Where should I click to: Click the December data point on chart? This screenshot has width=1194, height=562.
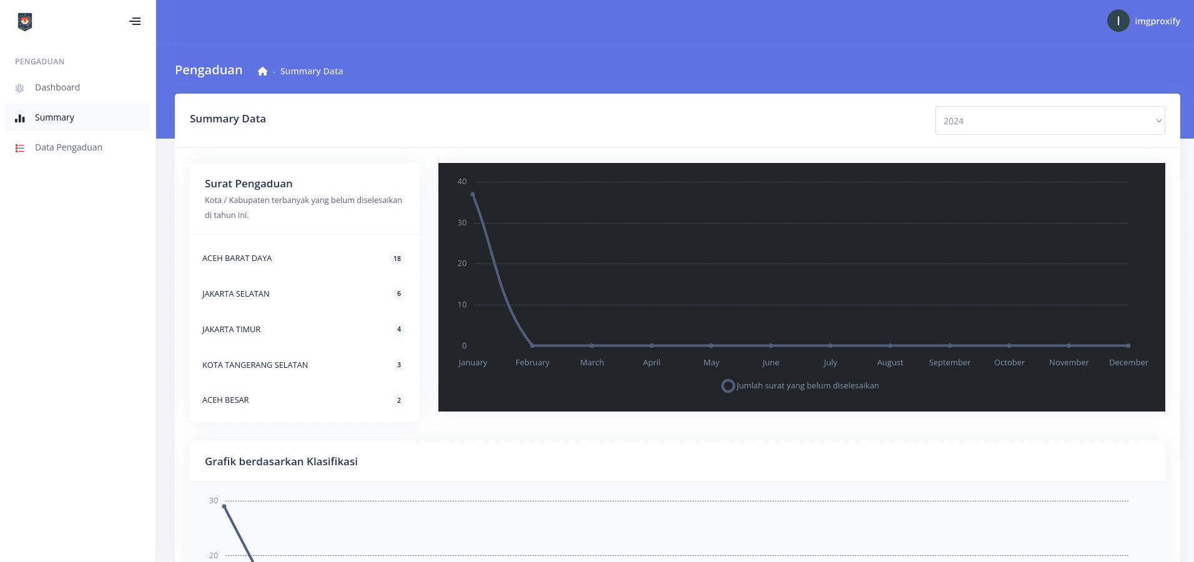1128,345
